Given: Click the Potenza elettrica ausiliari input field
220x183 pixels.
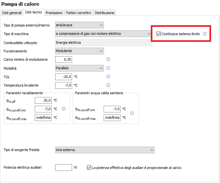Looking at the screenshot, I should [x=63, y=168].
